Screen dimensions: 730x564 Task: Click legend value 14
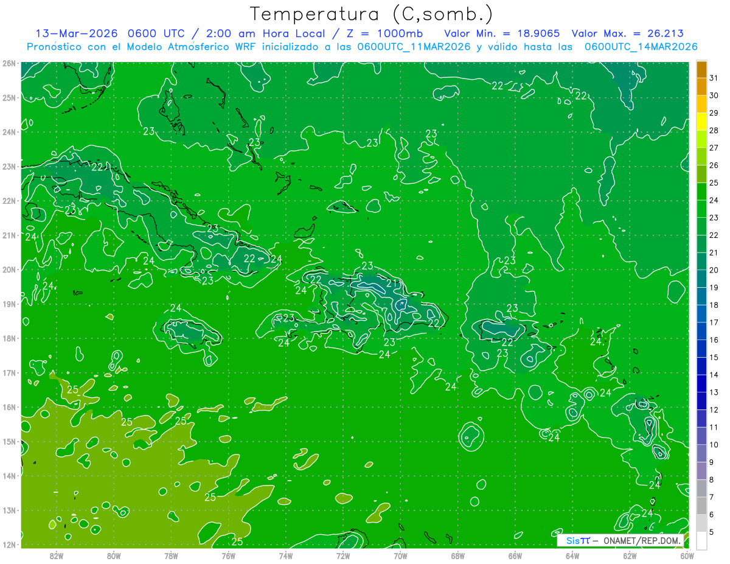pyautogui.click(x=714, y=375)
